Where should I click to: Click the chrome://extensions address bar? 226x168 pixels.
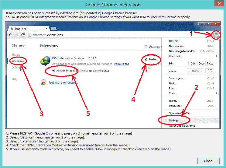pyautogui.click(x=91, y=35)
